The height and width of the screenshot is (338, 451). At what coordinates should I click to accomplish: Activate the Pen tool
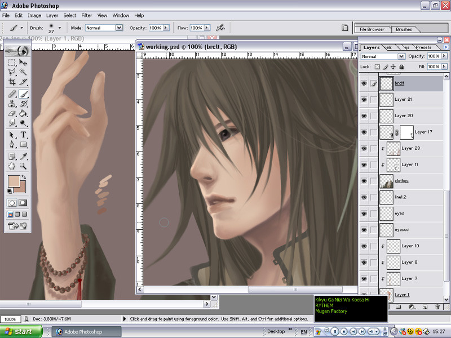[12, 144]
